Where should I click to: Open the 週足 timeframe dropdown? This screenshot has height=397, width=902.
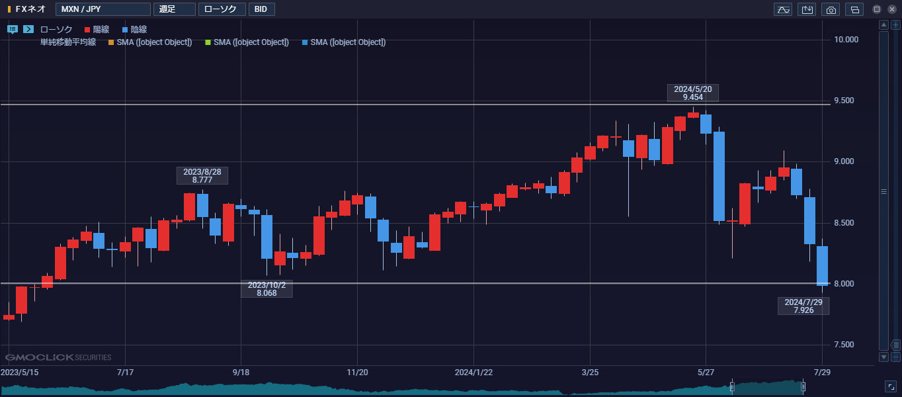174,9
